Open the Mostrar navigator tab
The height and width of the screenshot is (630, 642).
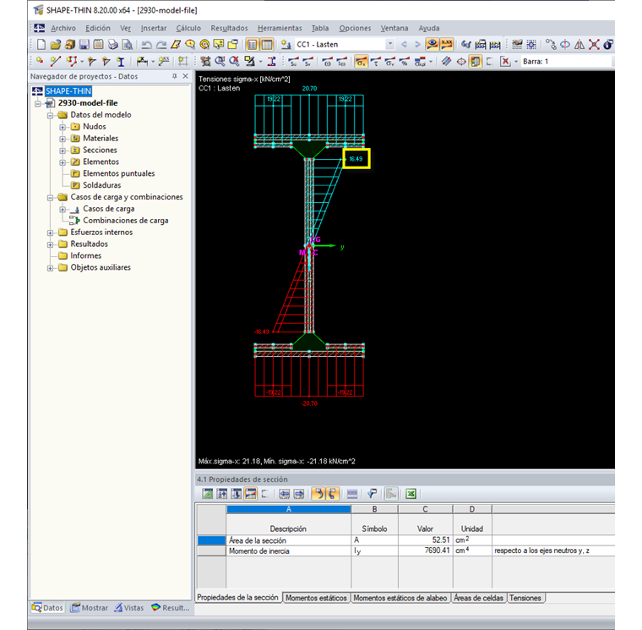[90, 607]
